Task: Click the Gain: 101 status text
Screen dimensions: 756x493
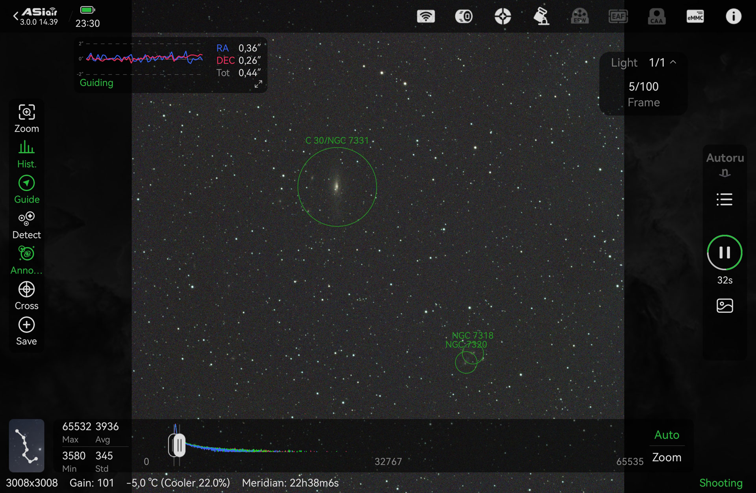Action: click(92, 483)
